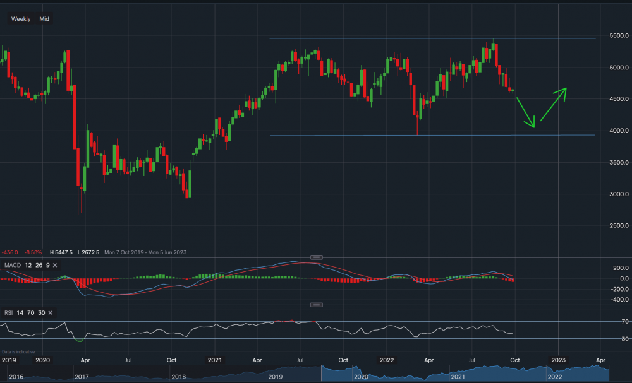Screen dimensions: 632x383
Task: Open the Weekly timeframe selector
Action: click(21, 18)
